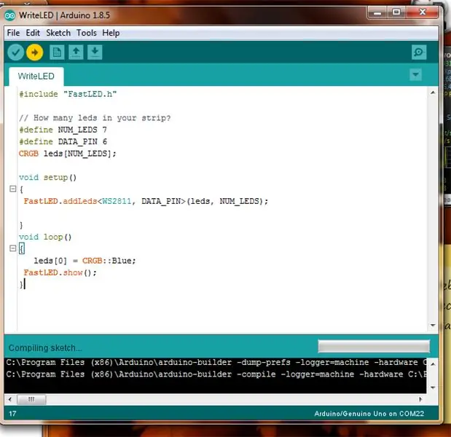
Task: Collapse the setup() function fold marker
Action: click(x=12, y=189)
